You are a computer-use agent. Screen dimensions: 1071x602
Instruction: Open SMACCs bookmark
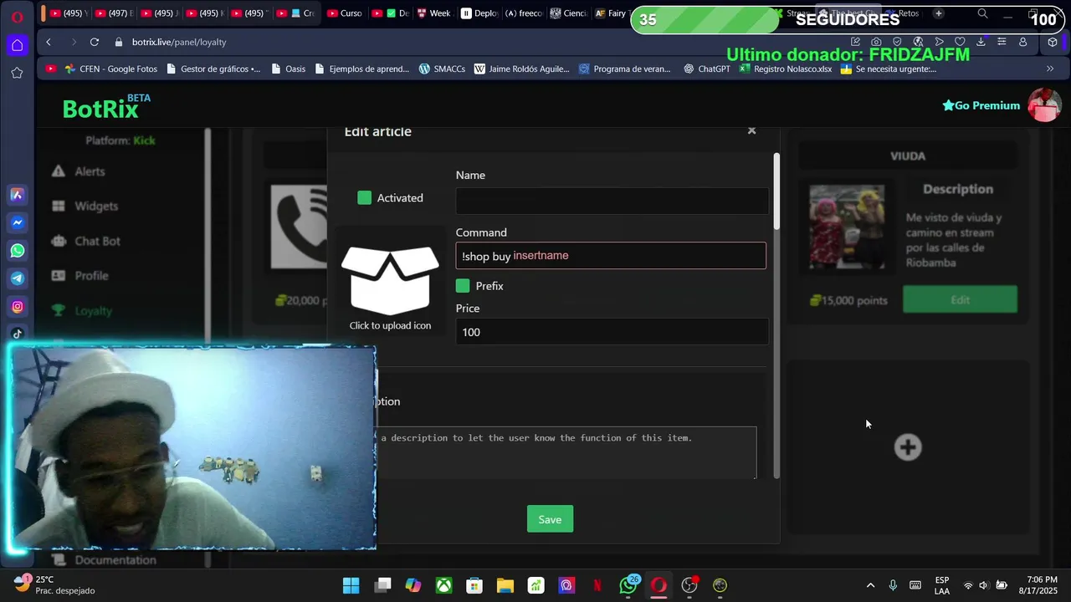(442, 69)
